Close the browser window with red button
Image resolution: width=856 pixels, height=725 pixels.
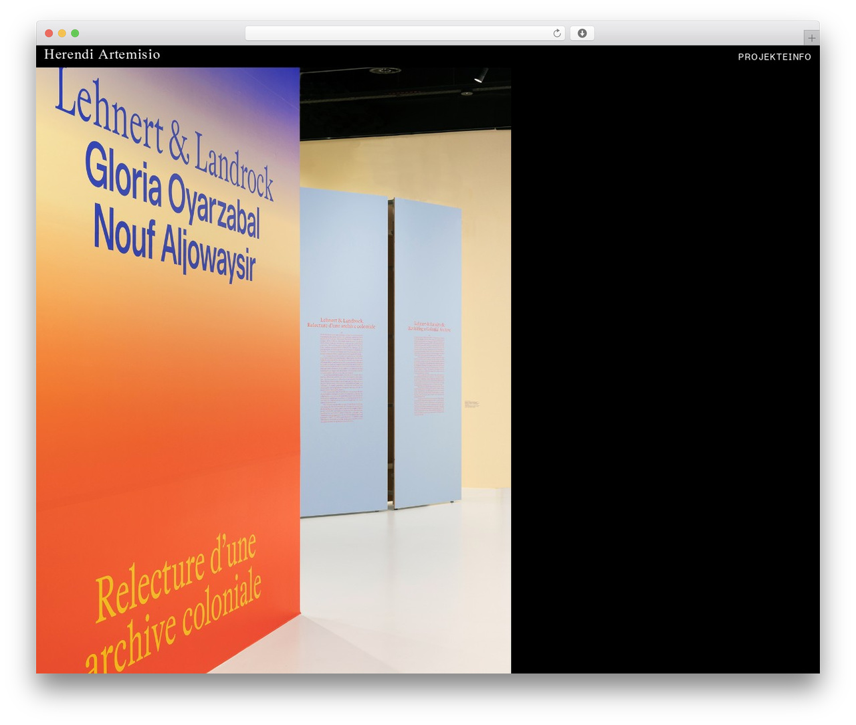(49, 33)
